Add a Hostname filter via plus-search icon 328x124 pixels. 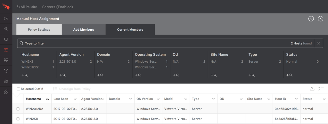point(24,75)
